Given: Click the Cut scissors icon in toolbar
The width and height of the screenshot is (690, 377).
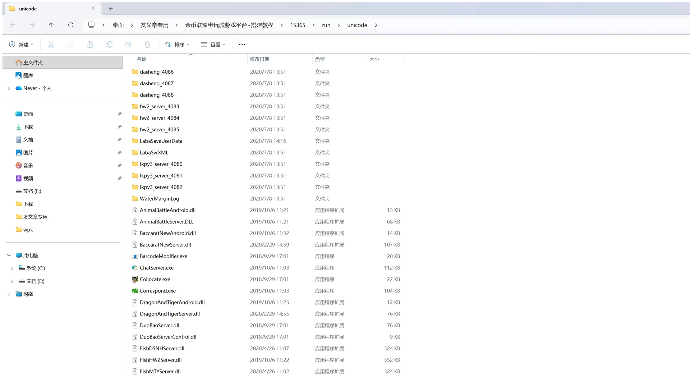Looking at the screenshot, I should [51, 45].
